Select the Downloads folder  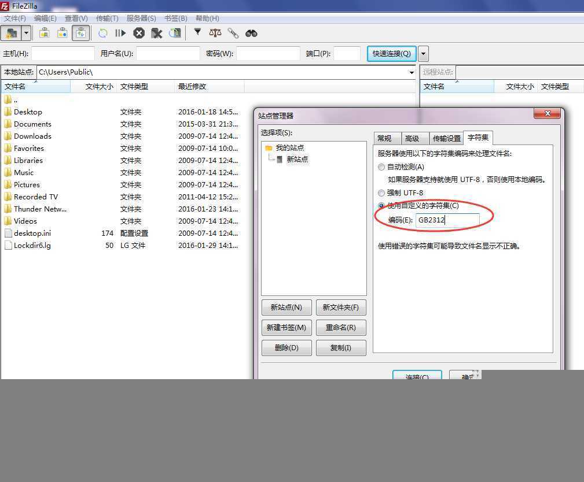(32, 136)
